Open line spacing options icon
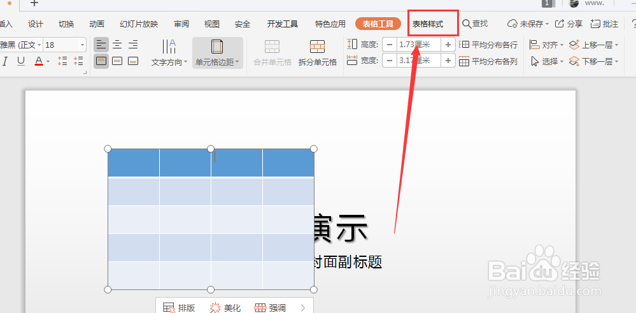This screenshot has width=636, height=313. (62, 61)
